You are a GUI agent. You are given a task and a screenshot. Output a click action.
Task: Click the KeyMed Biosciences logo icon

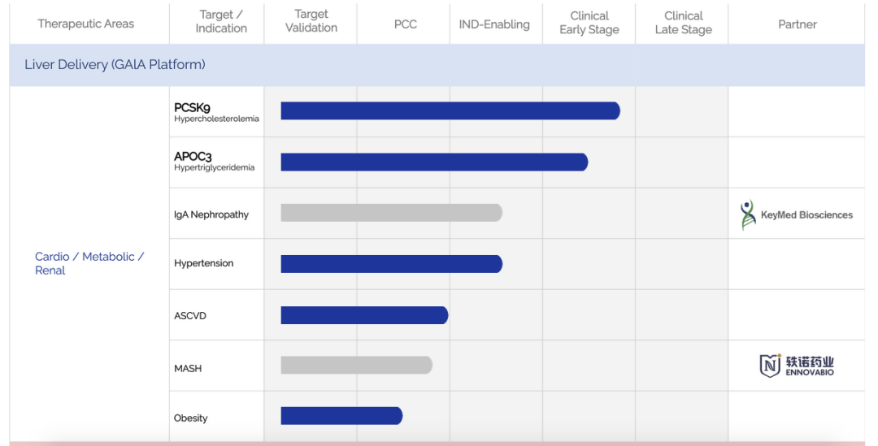(748, 215)
